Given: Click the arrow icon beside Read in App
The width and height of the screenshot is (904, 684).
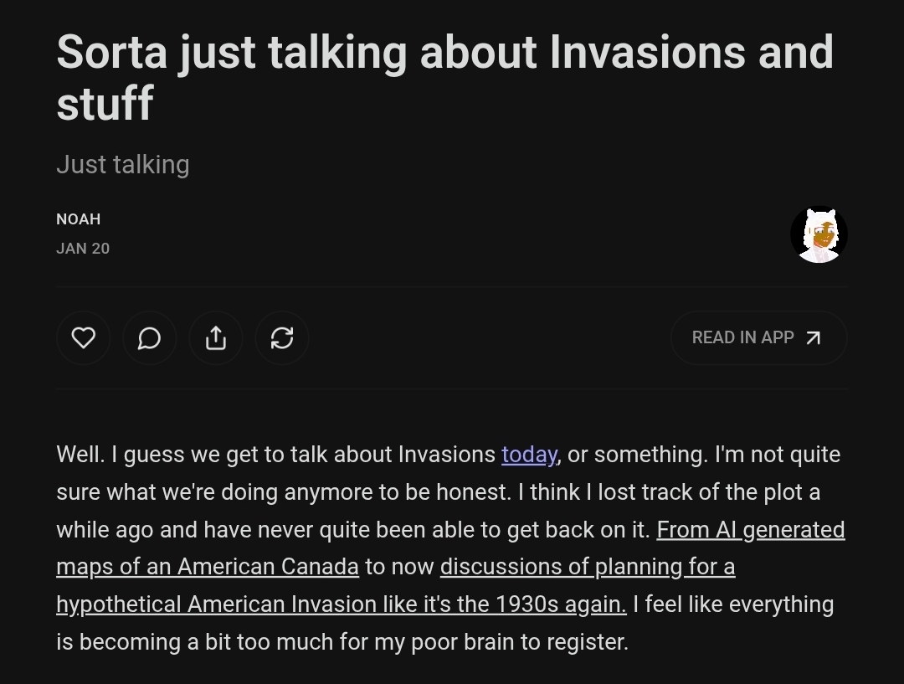Looking at the screenshot, I should [x=813, y=337].
